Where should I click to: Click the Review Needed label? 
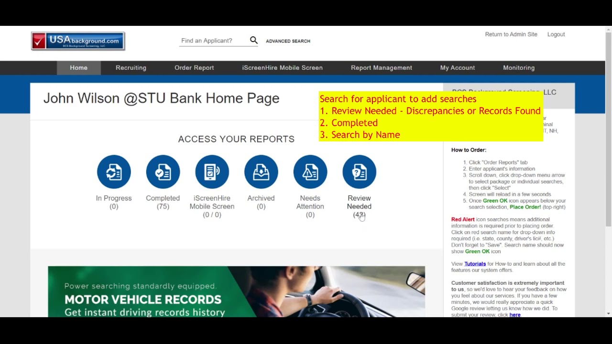tap(359, 206)
